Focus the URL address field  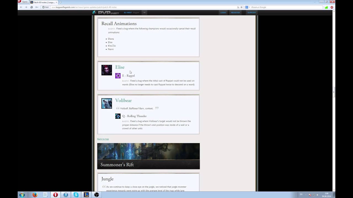coord(143,7)
